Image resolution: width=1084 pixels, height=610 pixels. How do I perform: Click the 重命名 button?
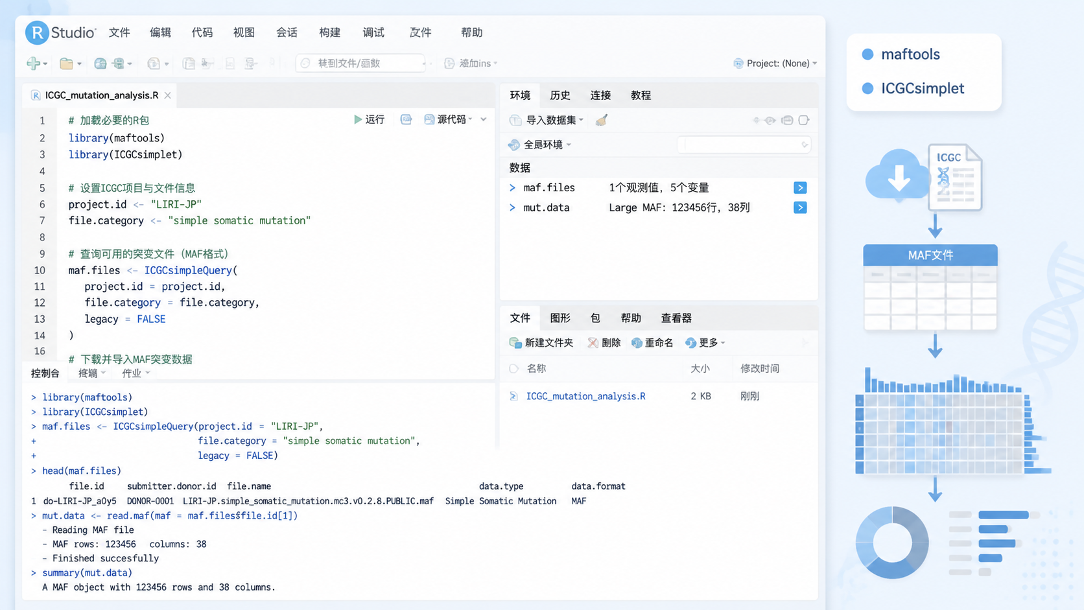[652, 343]
